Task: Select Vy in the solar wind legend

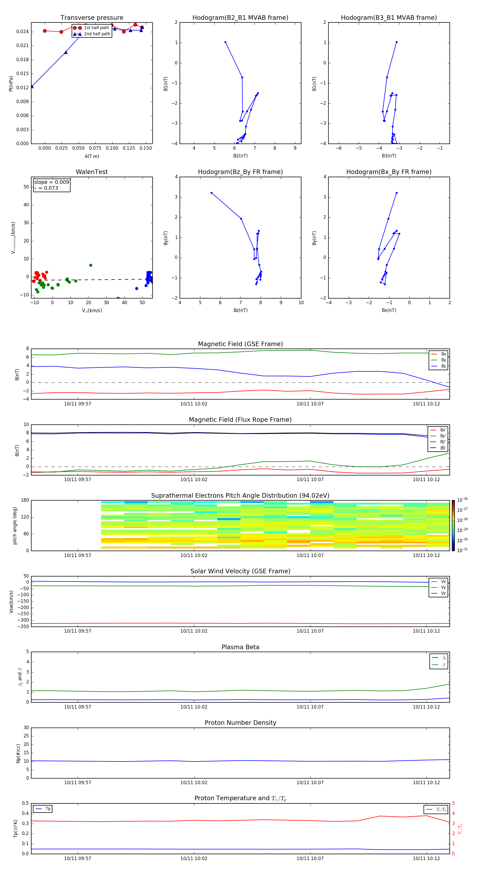Action: 439,587
